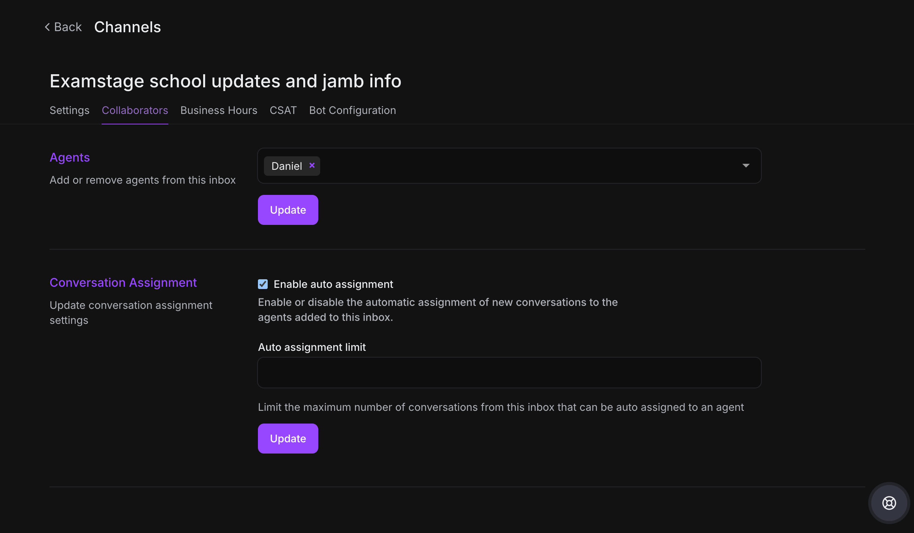Screen dimensions: 914x533
Task: Click the Back chevron arrow icon
Action: (47, 27)
